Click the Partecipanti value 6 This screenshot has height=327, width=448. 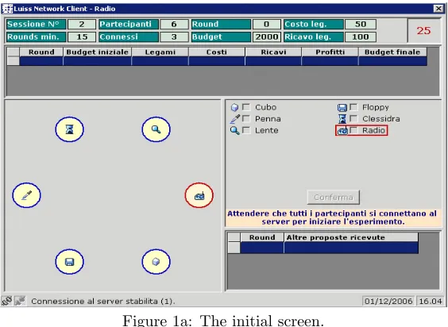pos(174,25)
